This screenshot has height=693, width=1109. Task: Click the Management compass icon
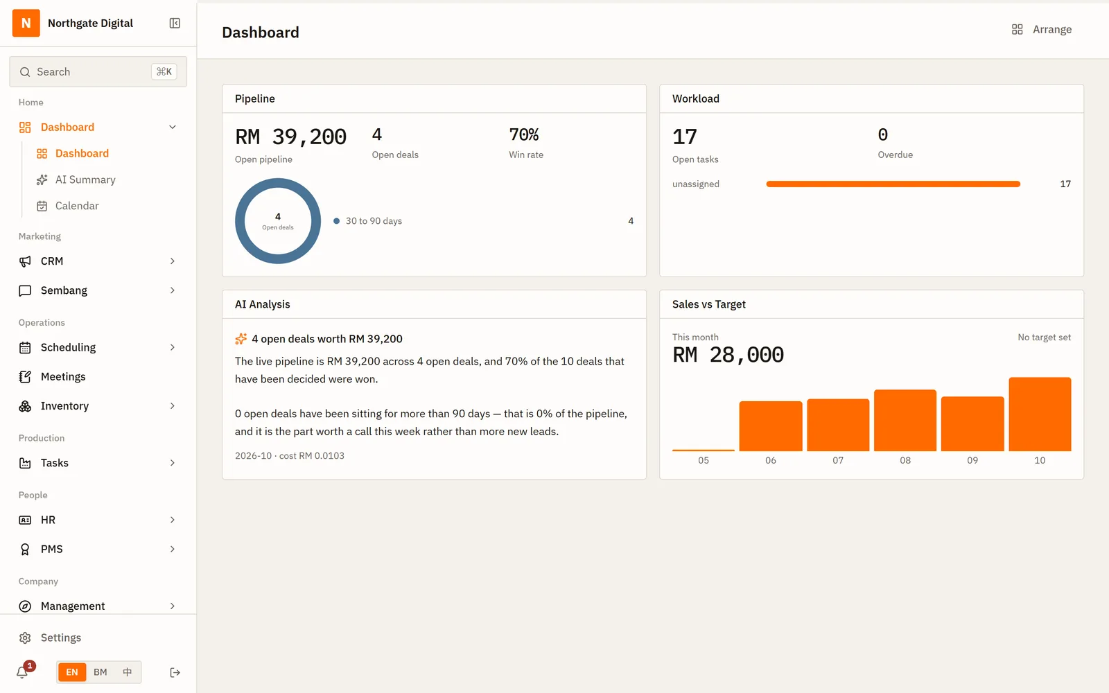tap(25, 606)
